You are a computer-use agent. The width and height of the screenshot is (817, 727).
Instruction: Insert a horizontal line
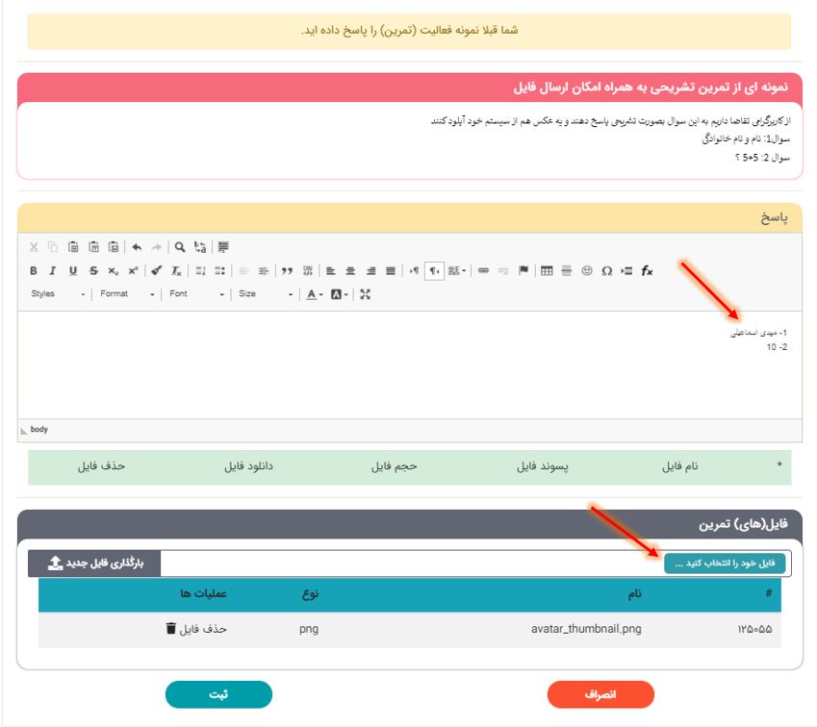point(567,271)
